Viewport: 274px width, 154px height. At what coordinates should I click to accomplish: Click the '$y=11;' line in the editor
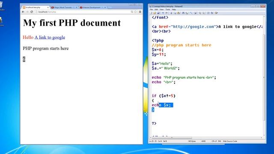click(159, 54)
